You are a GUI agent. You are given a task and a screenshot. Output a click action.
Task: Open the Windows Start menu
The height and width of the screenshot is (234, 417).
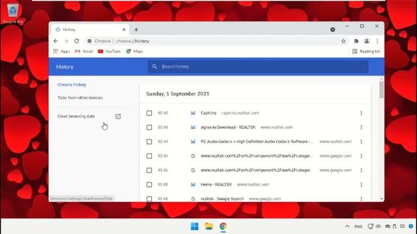(x=194, y=226)
